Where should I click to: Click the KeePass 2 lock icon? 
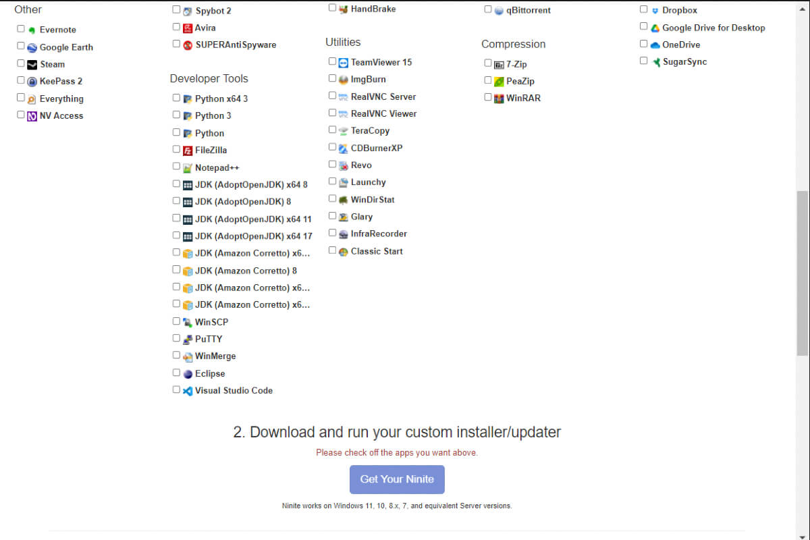pyautogui.click(x=32, y=82)
